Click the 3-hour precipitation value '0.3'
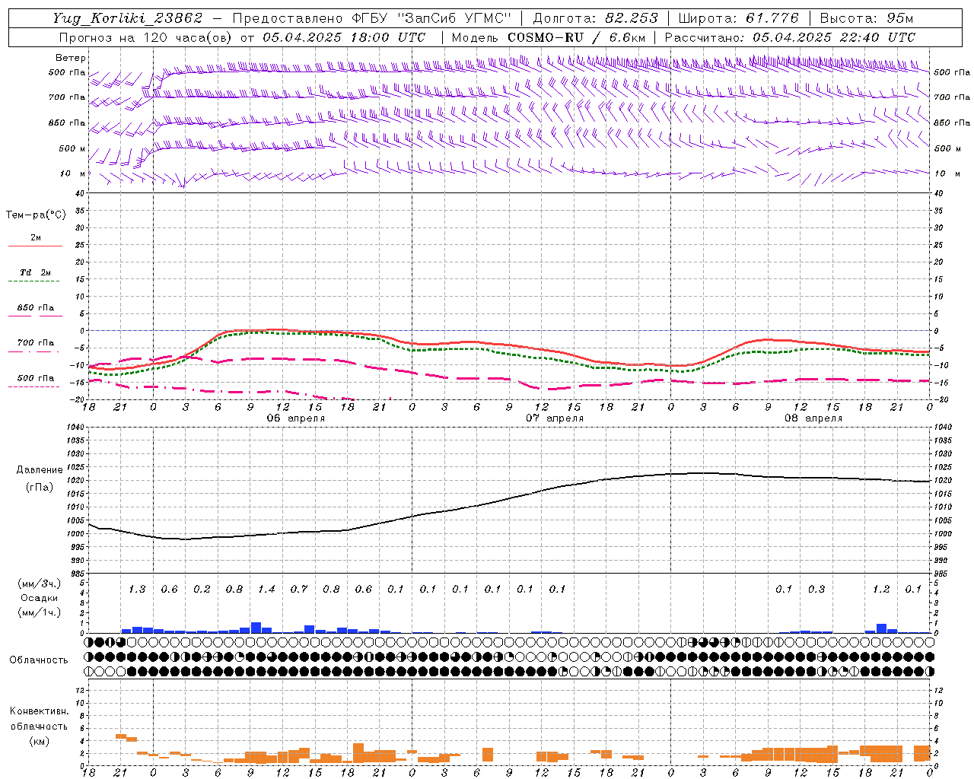974x779 pixels. [x=816, y=589]
